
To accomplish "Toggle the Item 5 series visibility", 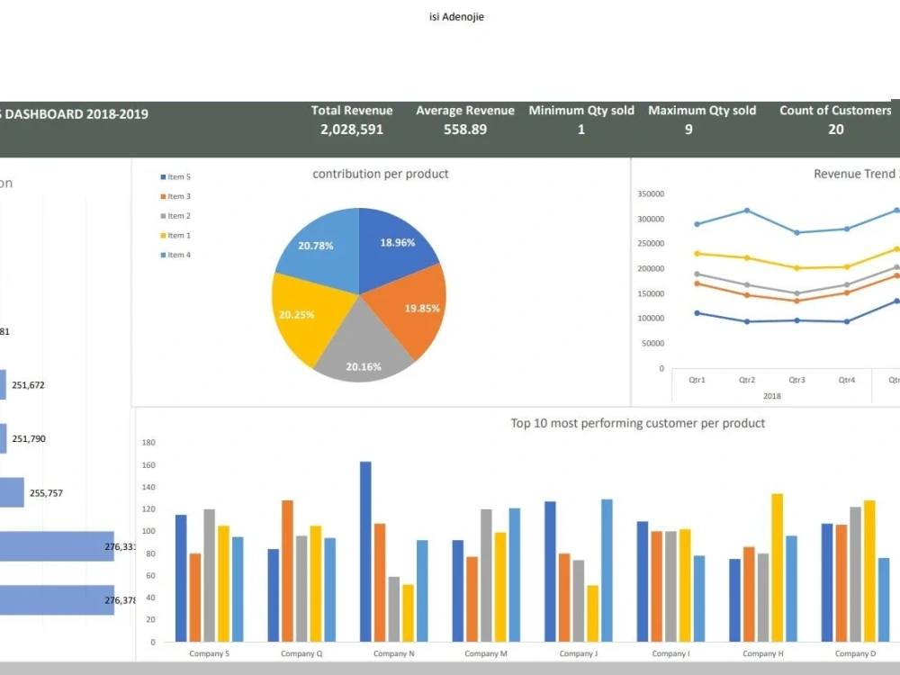I will pos(162,176).
